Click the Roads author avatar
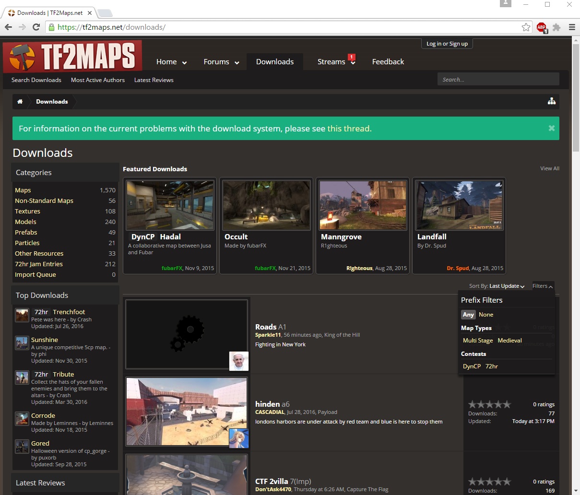 [x=239, y=361]
